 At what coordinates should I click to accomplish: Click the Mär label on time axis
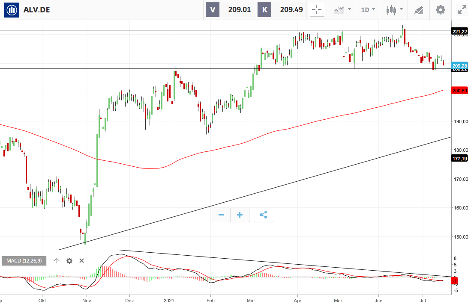[251, 301]
